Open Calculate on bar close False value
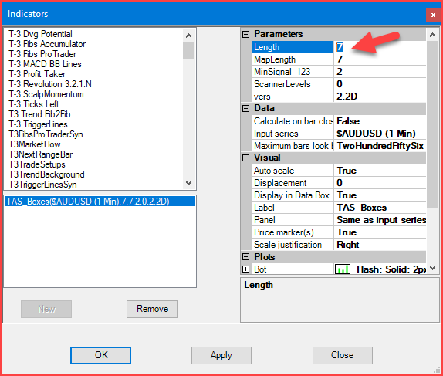Screen dimensions: 443x376 click(x=380, y=121)
